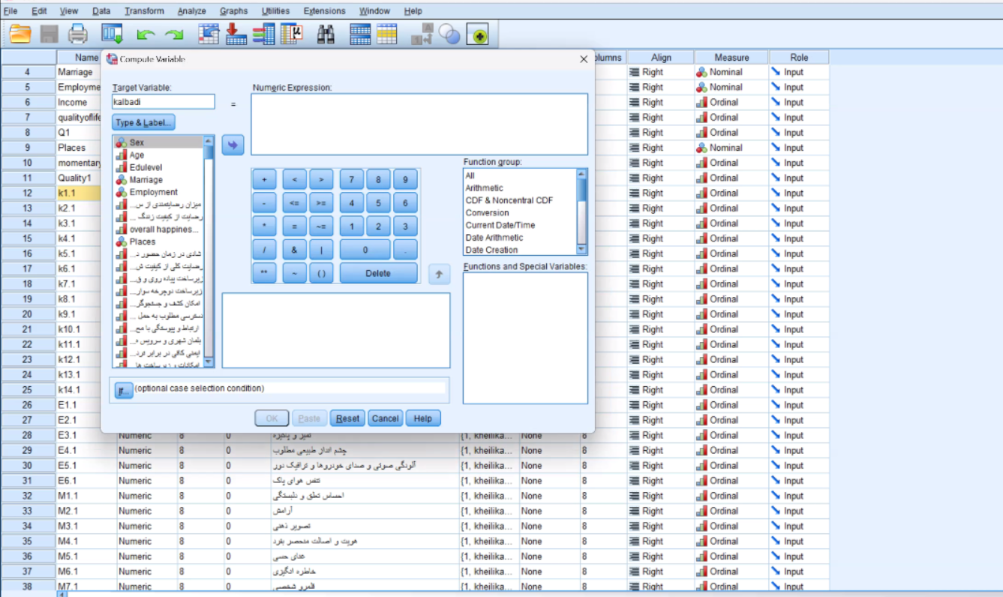Screen dimensions: 1003x597
Task: Click the Role column header
Action: tap(799, 57)
